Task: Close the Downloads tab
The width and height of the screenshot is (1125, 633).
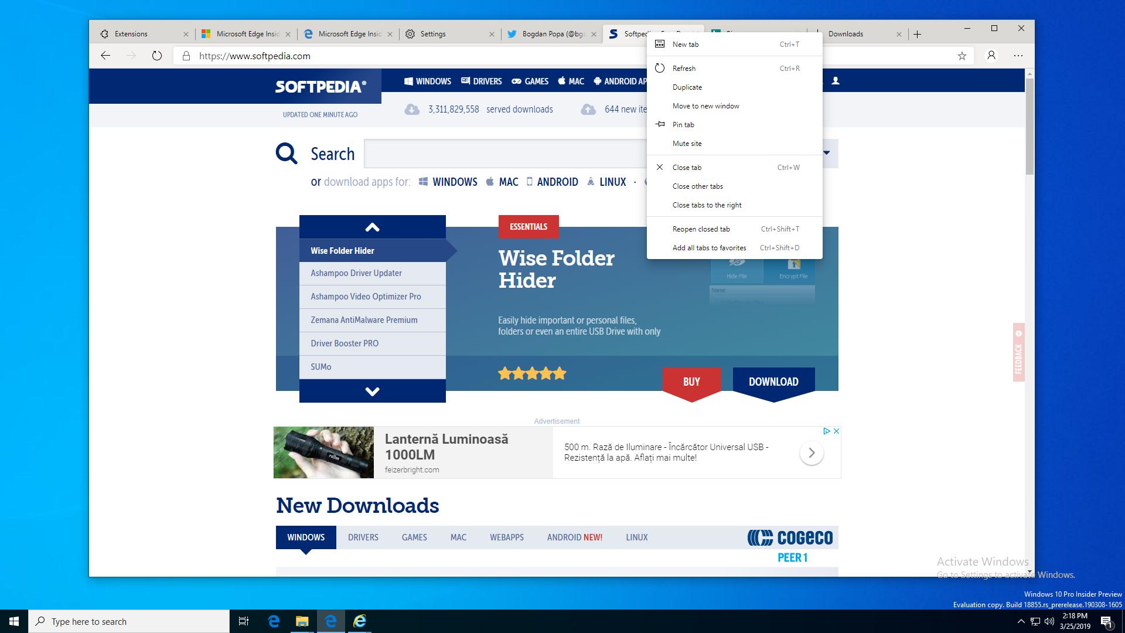Action: click(899, 34)
